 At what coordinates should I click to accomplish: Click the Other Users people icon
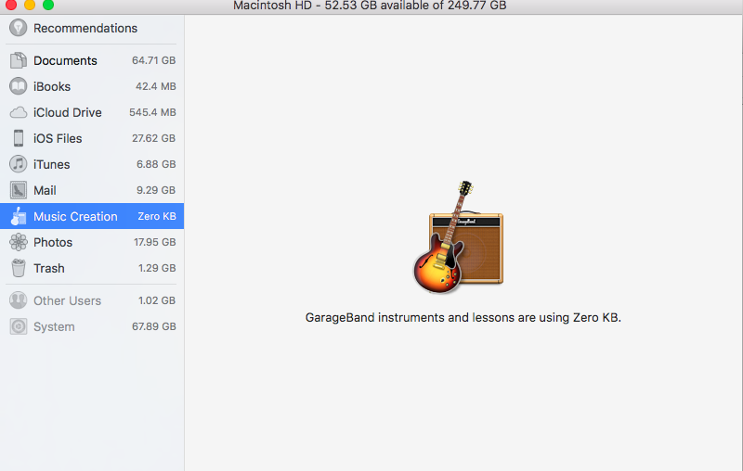pos(18,300)
